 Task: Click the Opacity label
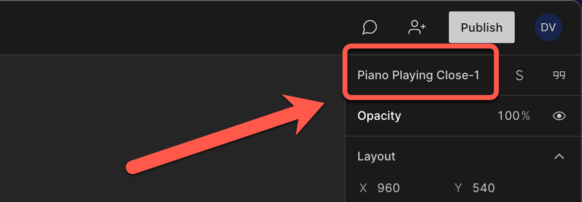click(x=379, y=116)
